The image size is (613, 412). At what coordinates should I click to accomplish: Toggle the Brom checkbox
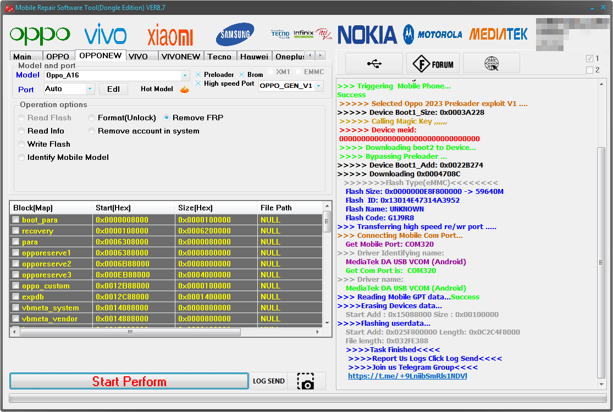tap(241, 75)
